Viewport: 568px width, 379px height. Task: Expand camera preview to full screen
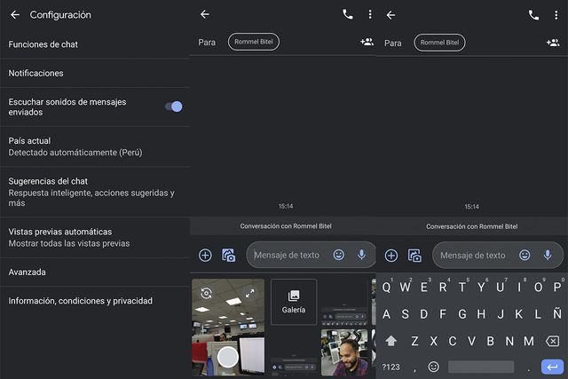click(250, 293)
